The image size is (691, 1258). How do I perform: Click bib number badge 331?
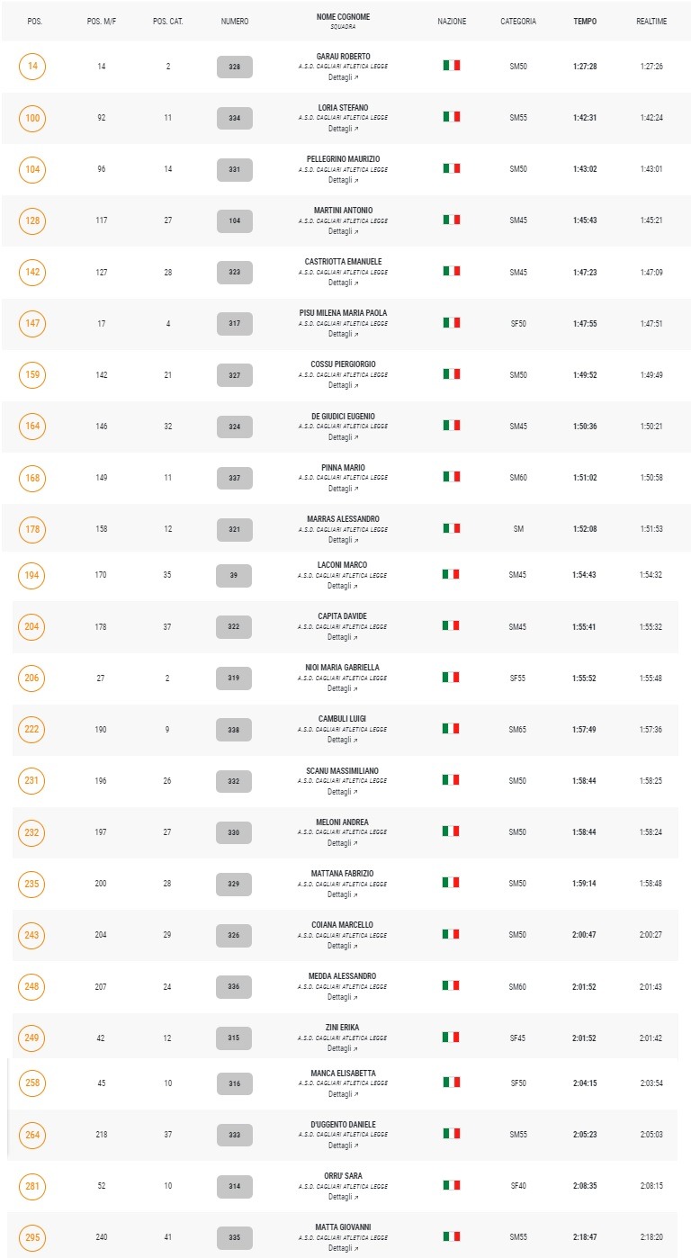click(235, 169)
